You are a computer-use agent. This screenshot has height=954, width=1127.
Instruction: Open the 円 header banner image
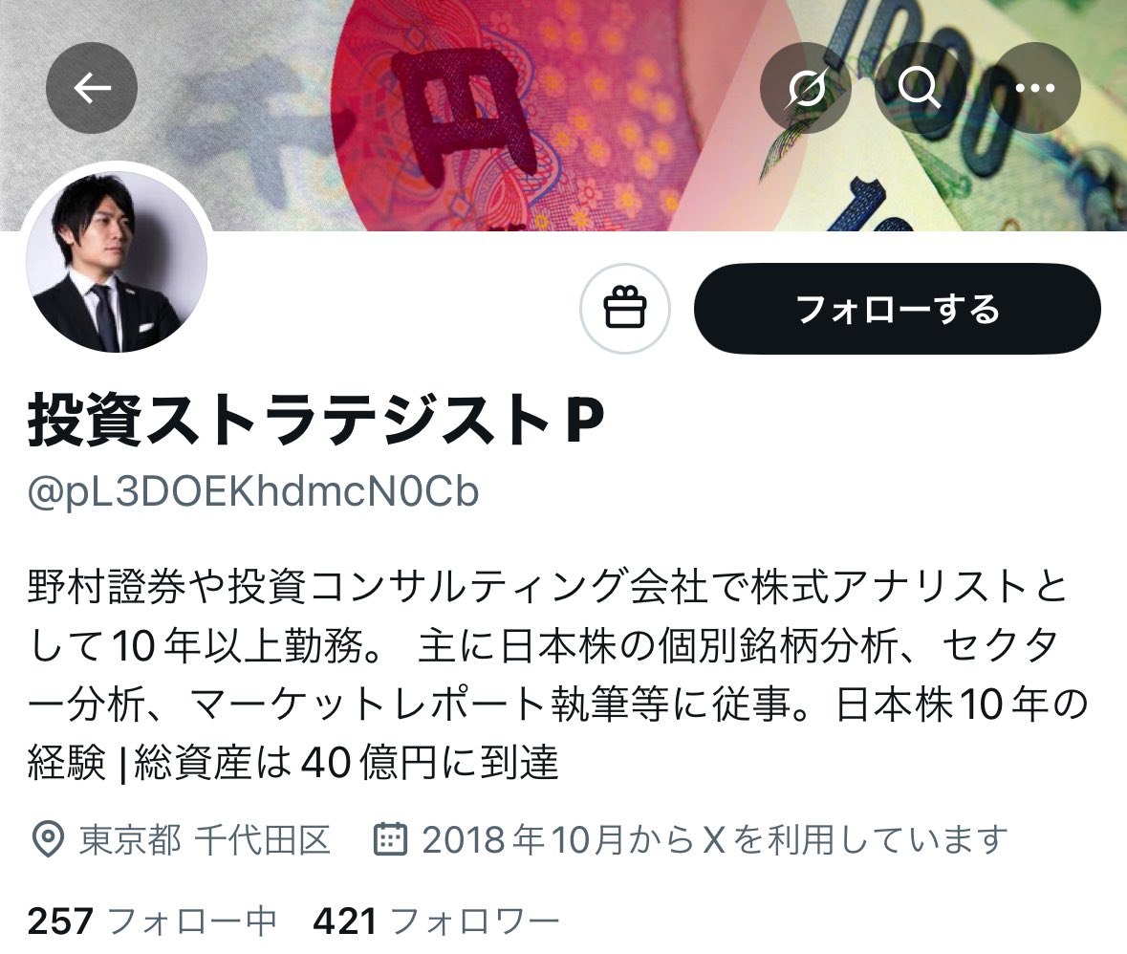pyautogui.click(x=564, y=115)
